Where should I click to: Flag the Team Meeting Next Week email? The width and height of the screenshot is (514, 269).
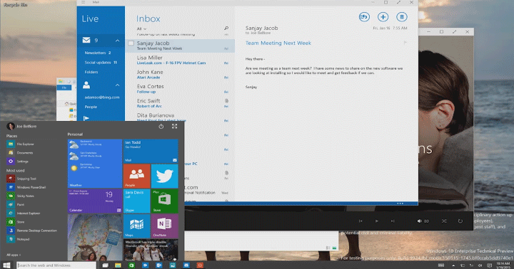point(405,43)
